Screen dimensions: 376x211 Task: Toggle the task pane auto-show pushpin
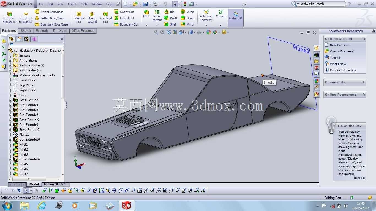(373, 31)
